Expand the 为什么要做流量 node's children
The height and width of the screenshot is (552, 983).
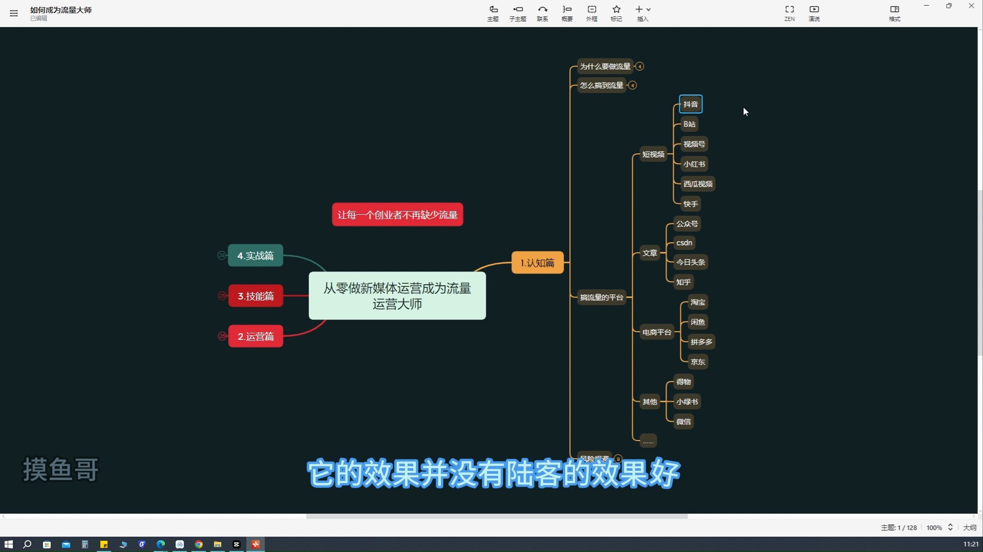tap(639, 66)
